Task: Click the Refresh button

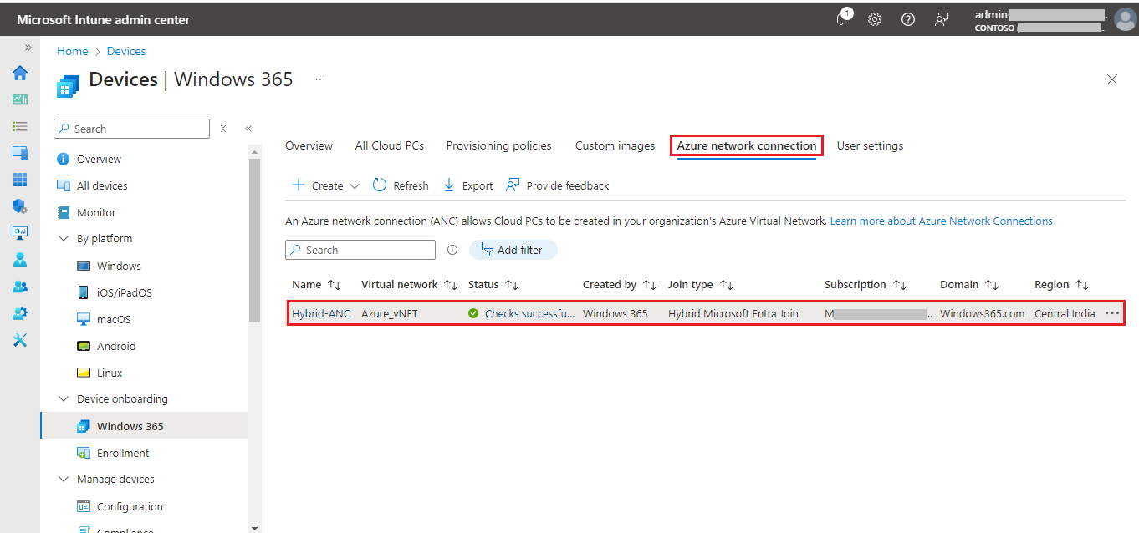Action: pos(401,185)
